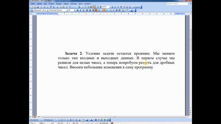Click the Format Painter brush icon
Screen dimensions: 221x124
click(66, 7)
